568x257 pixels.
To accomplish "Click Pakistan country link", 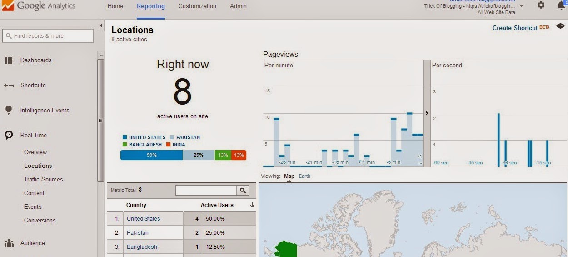I will (137, 232).
